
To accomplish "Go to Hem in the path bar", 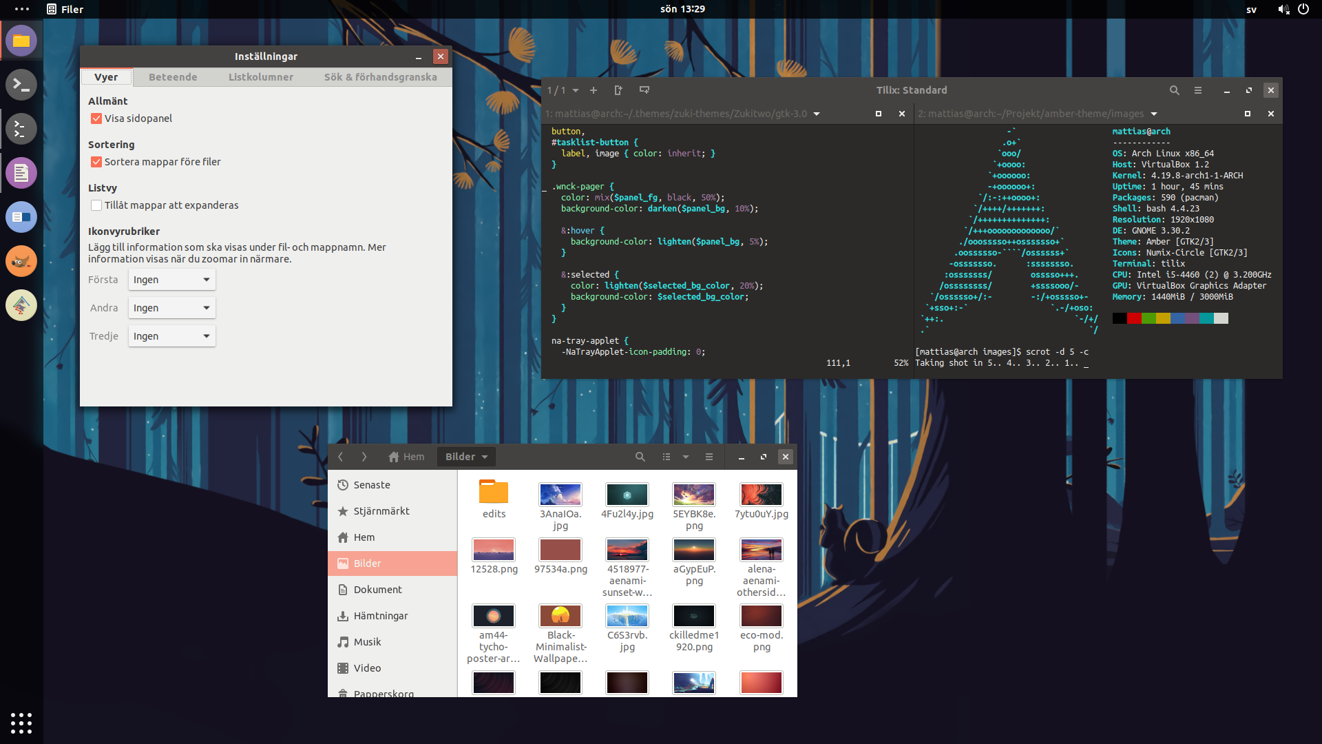I will click(406, 457).
